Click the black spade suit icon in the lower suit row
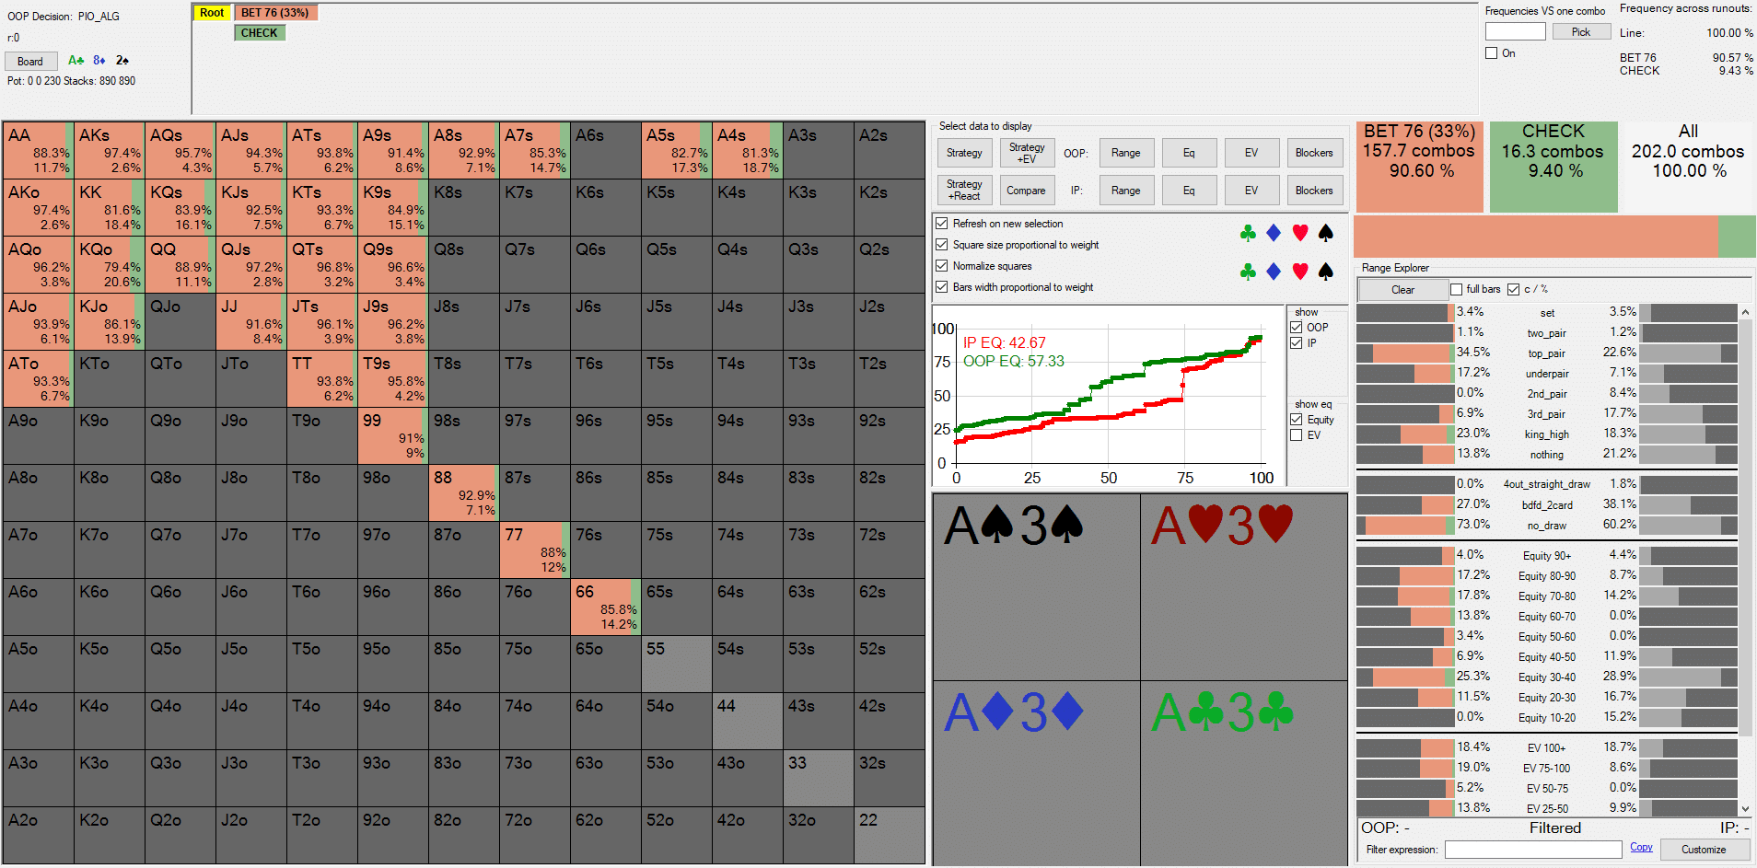1757x868 pixels. (x=1325, y=272)
